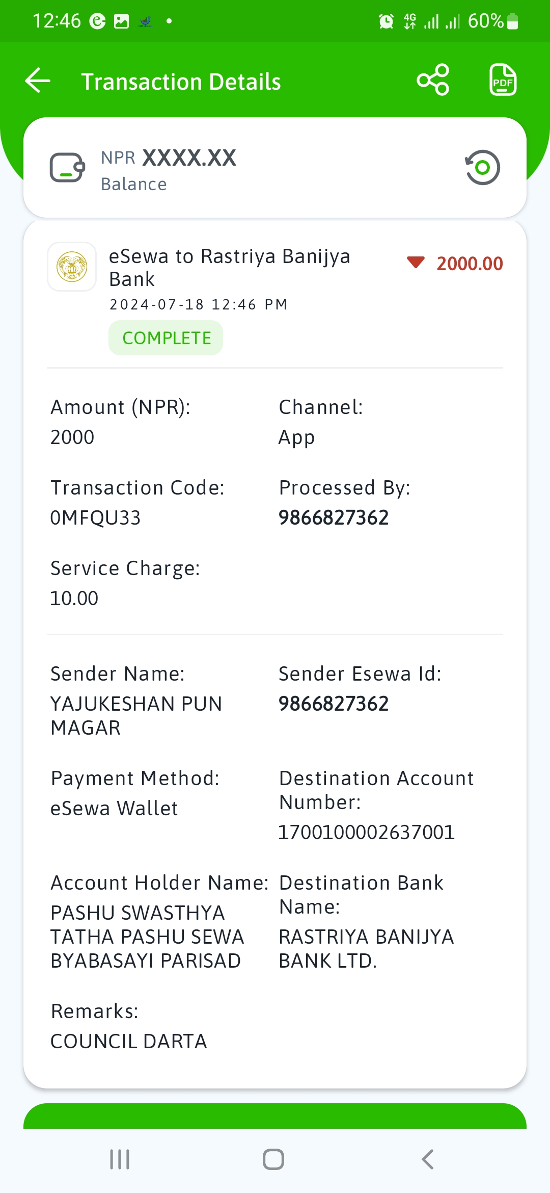Download the receipt using PDF icon

503,80
